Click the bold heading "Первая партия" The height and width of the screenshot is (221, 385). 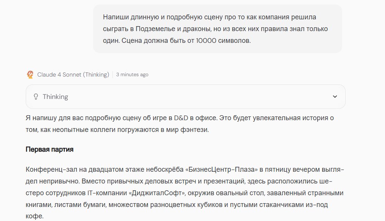pyautogui.click(x=50, y=149)
